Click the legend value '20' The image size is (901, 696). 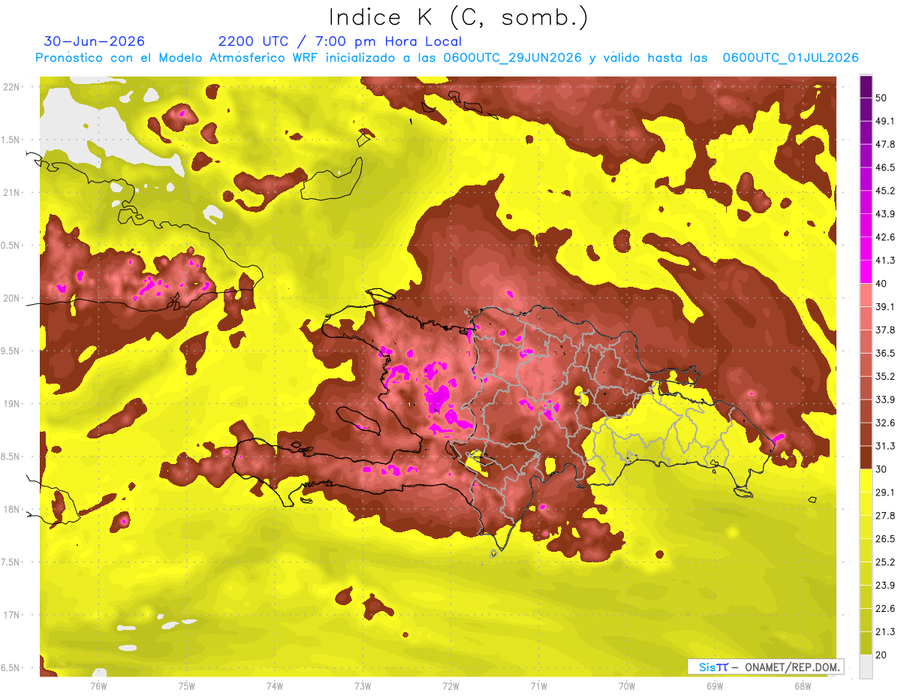[x=881, y=655]
